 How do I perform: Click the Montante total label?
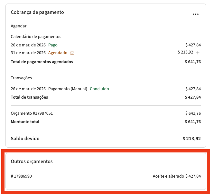(x=25, y=122)
